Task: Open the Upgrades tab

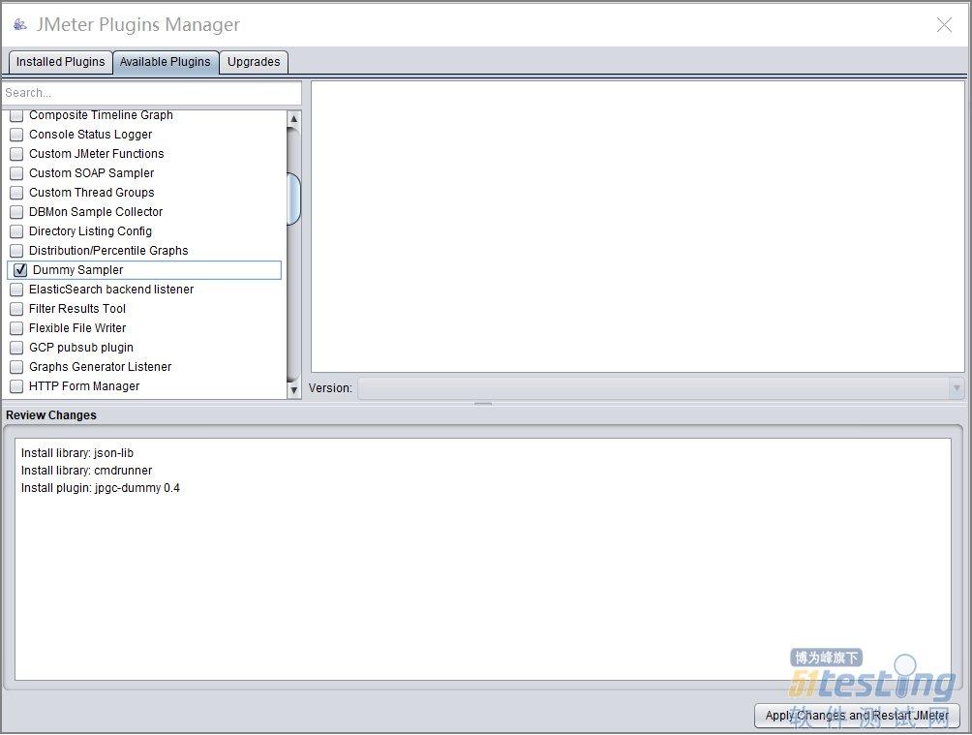Action: [x=254, y=62]
